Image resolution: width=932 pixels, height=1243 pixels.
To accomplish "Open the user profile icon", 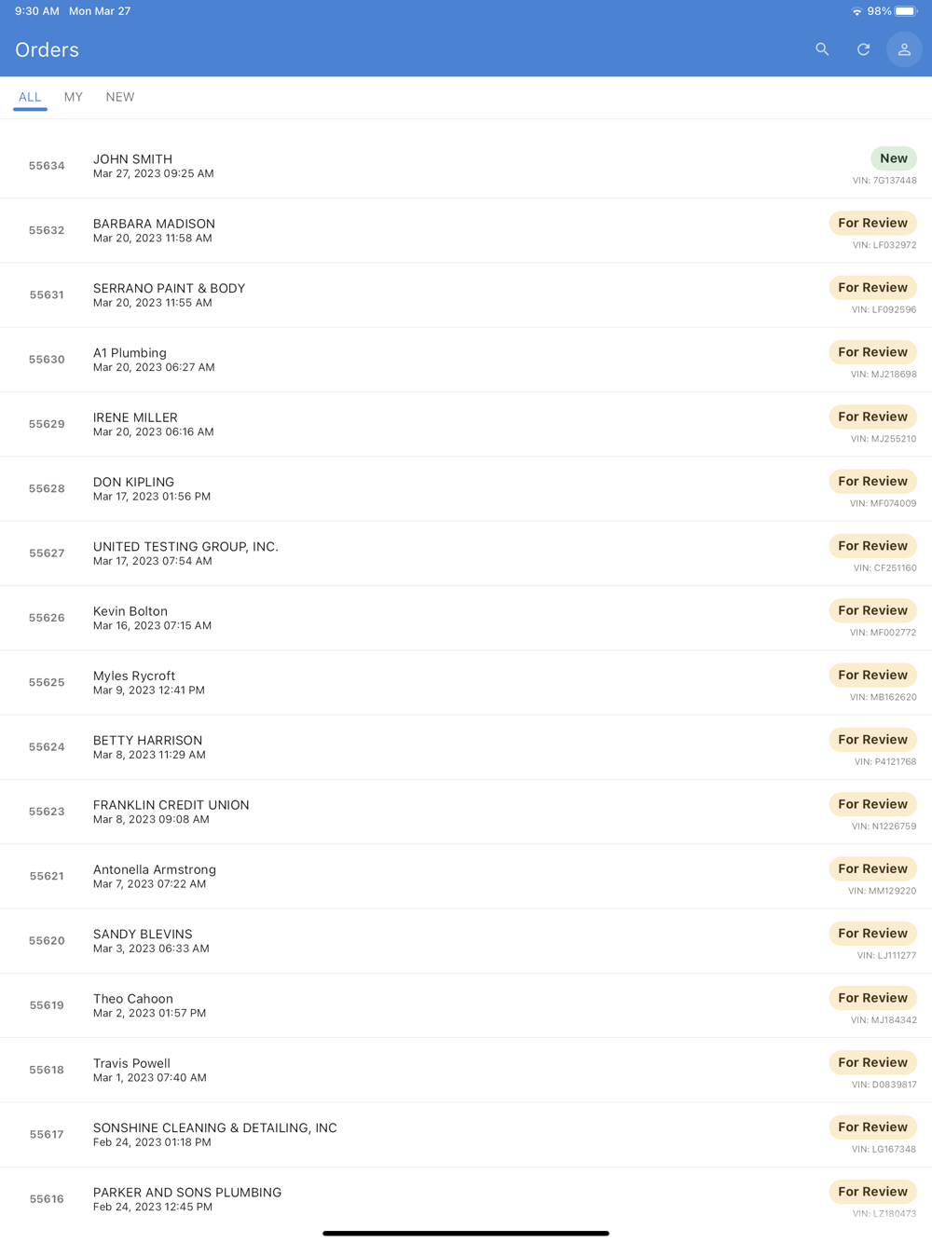I will 904,49.
